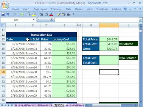Screen dimensions: 143x107
Task: Click the Format Painter brush icon
Action: [x=59, y=14]
